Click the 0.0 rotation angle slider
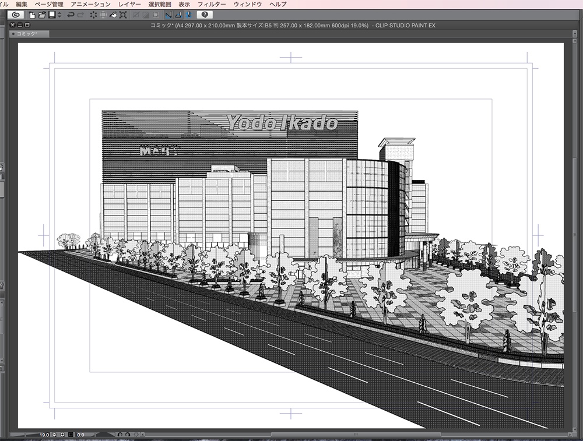 95,435
